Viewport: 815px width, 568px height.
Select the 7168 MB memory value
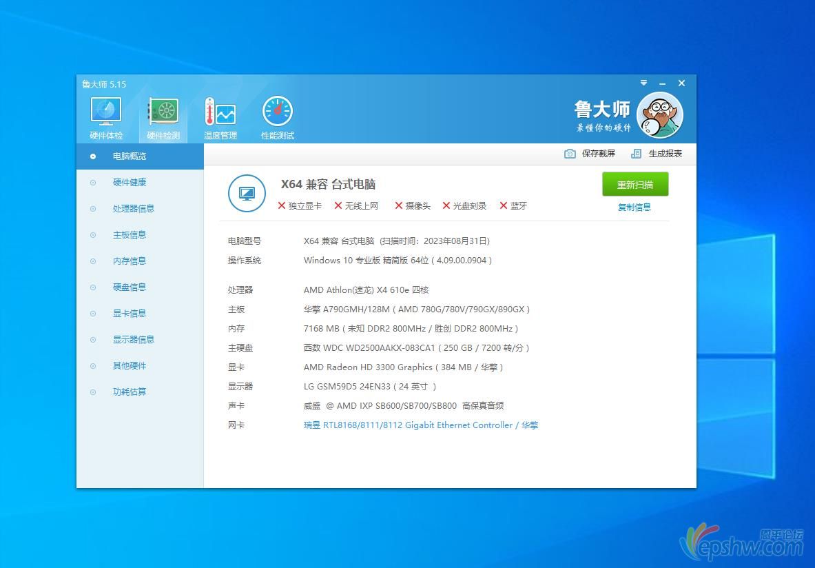pos(411,329)
